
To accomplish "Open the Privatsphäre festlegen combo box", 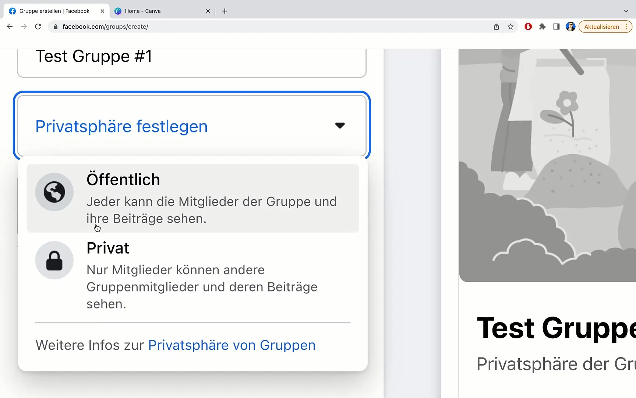I will (x=192, y=126).
